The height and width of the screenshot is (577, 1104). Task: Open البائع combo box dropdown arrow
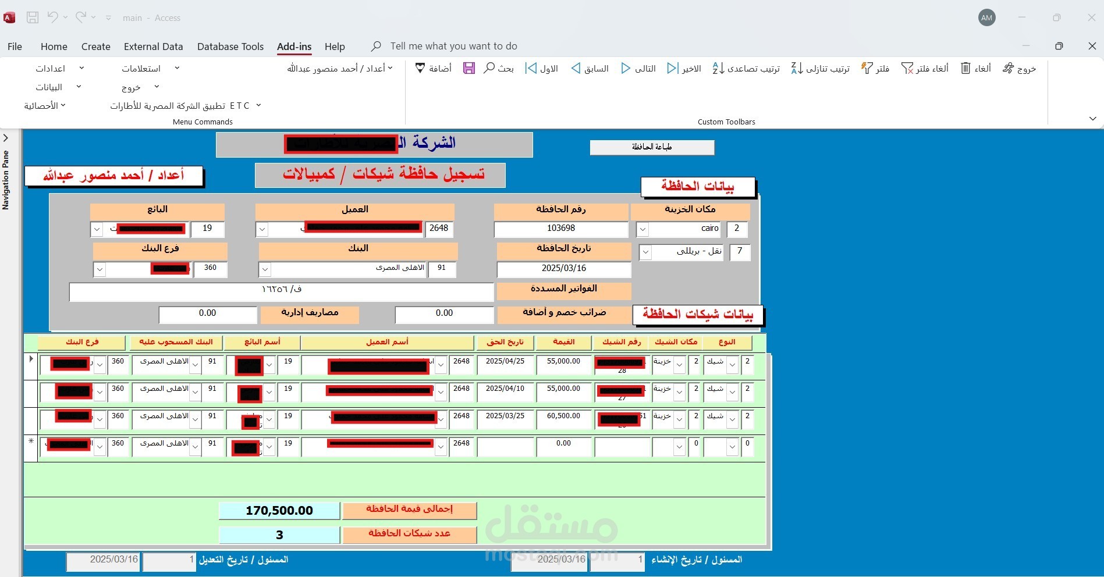[x=97, y=230]
